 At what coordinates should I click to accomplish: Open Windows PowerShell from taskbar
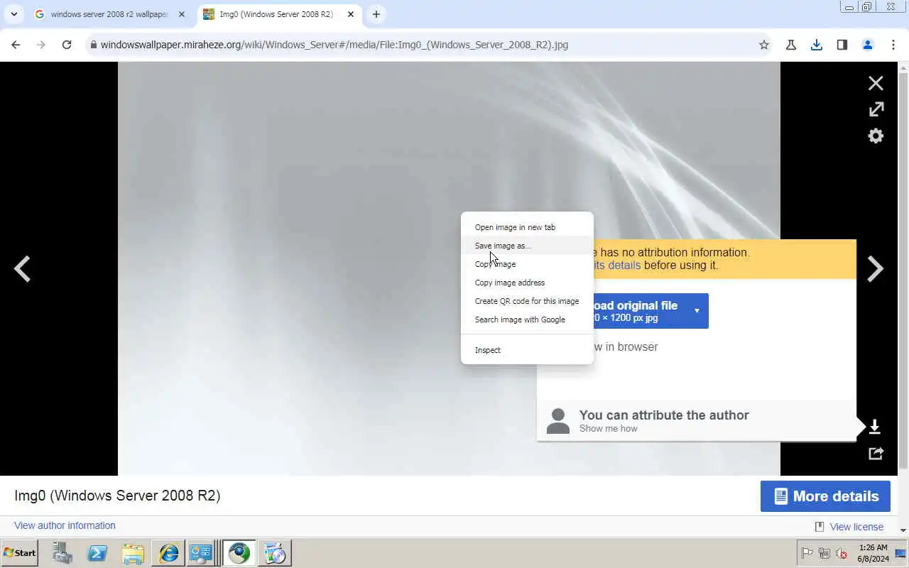click(x=97, y=553)
